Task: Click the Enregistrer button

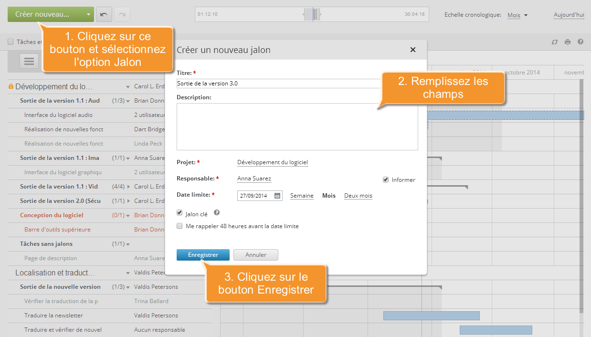Action: coord(203,255)
